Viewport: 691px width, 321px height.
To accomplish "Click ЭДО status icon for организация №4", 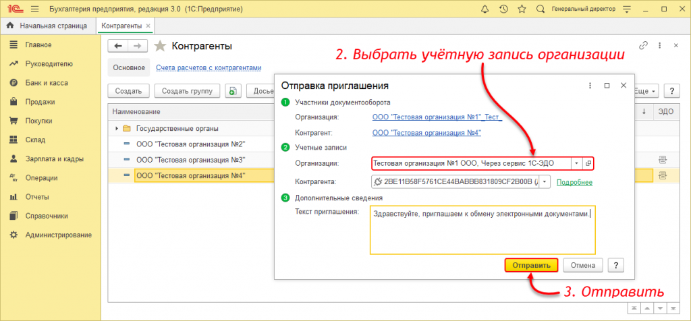I will pyautogui.click(x=662, y=175).
